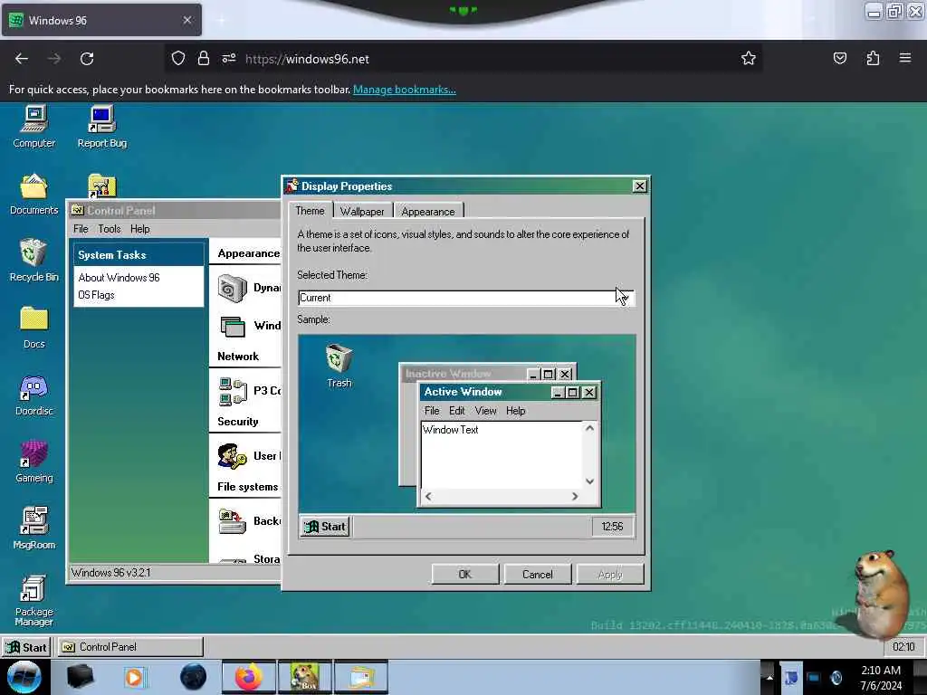Click the Manage bookmarks link

tap(405, 90)
